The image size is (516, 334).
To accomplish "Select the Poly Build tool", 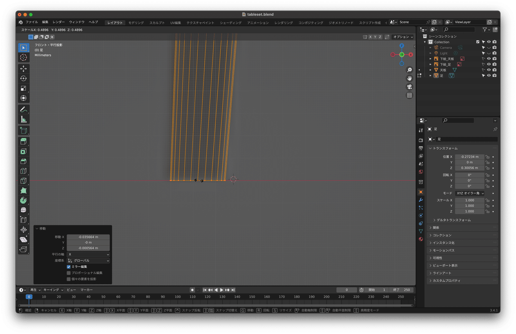I will pyautogui.click(x=23, y=191).
